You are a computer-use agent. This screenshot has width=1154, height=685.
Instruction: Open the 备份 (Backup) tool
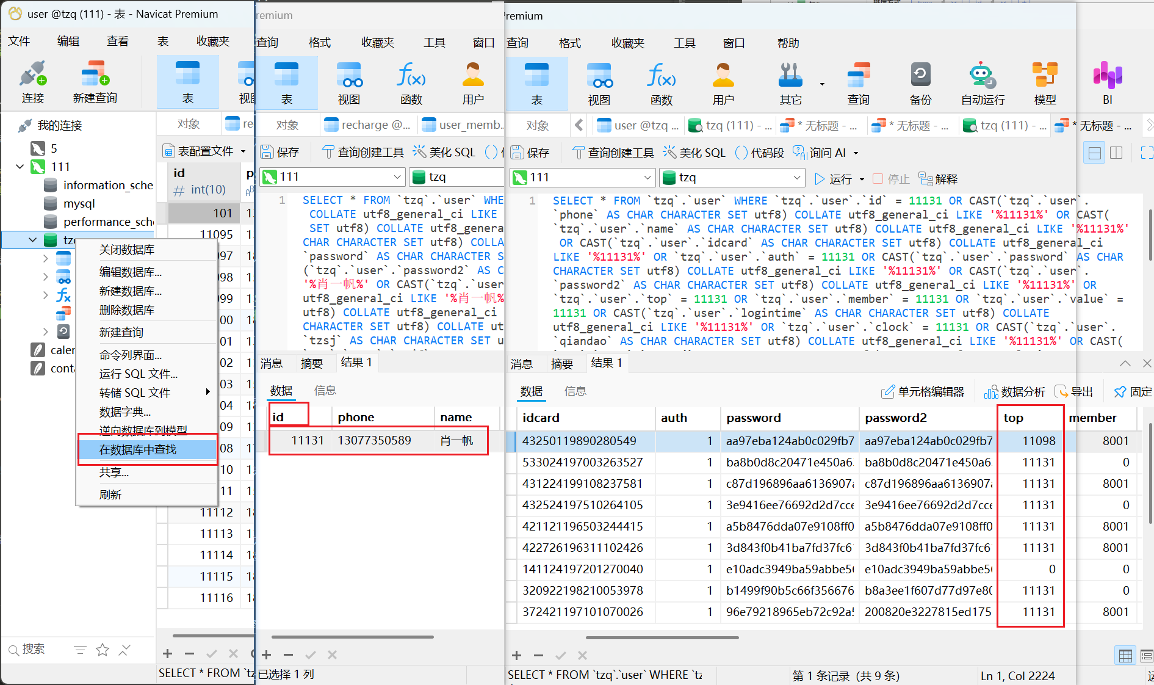(x=920, y=83)
